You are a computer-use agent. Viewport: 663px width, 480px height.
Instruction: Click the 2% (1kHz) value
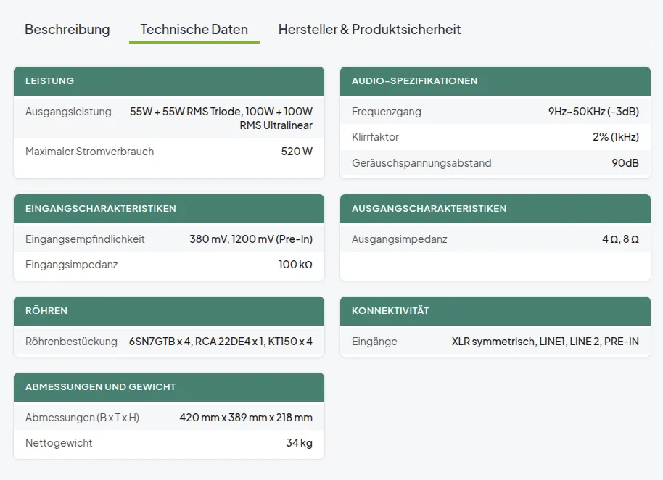click(x=616, y=137)
